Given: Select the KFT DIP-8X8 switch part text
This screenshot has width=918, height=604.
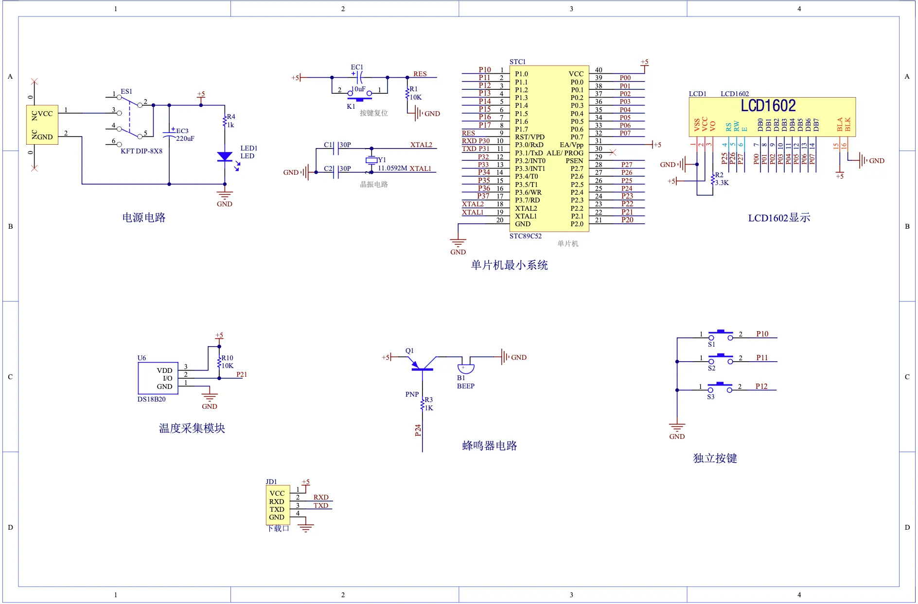Looking at the screenshot, I should point(141,151).
